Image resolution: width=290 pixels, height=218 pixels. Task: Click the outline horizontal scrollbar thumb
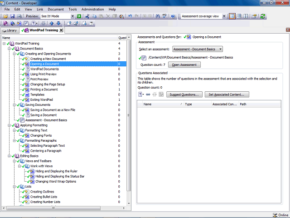click(x=53, y=208)
